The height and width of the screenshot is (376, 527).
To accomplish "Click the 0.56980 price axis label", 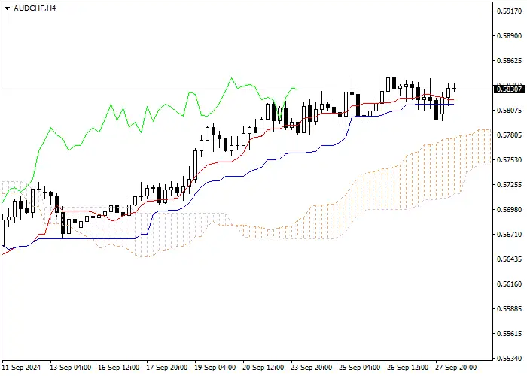I will tap(510, 210).
